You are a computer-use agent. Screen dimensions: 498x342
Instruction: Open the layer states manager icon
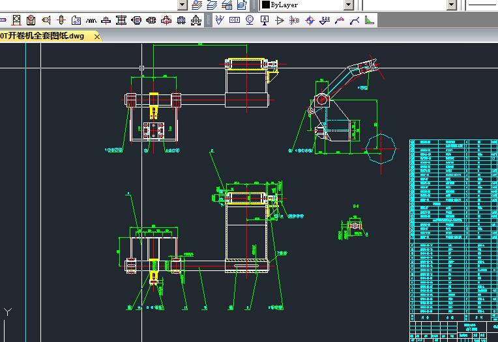click(x=227, y=5)
